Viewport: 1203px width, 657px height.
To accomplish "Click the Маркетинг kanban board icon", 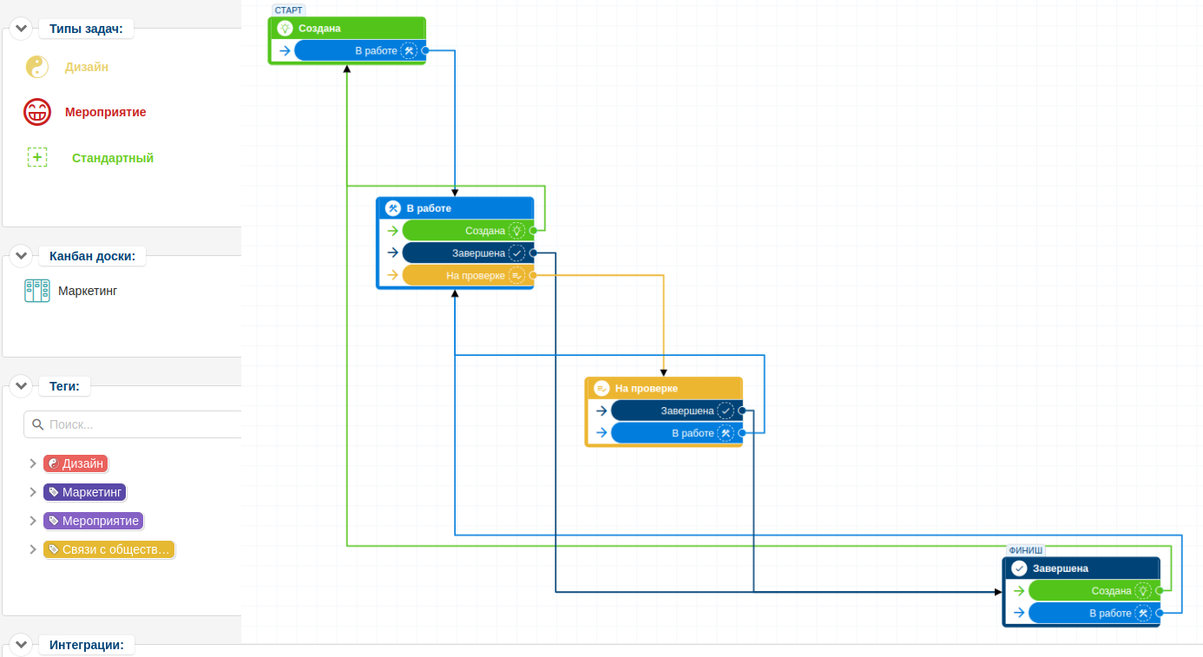I will (x=36, y=291).
